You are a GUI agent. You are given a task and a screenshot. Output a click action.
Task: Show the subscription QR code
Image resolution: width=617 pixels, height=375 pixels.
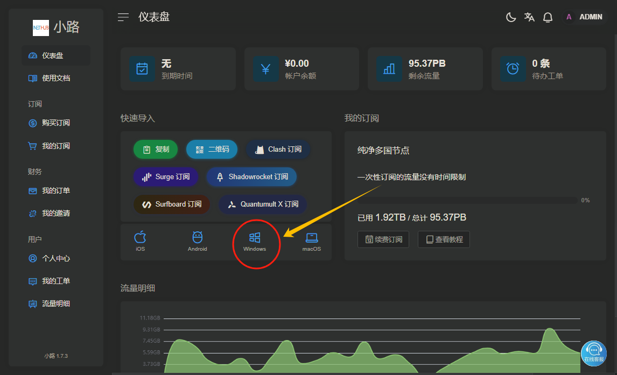coord(213,150)
